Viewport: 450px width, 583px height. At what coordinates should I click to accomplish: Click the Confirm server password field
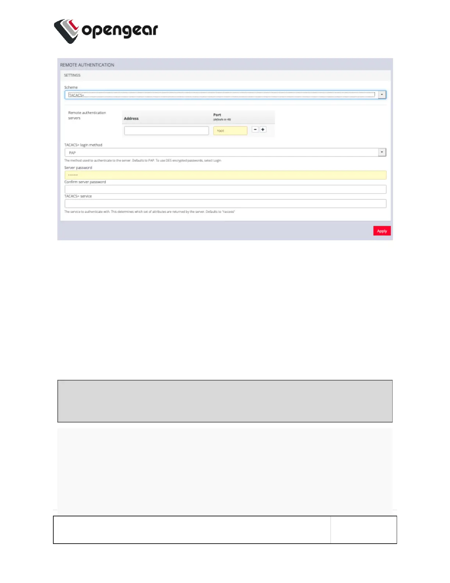pos(225,189)
